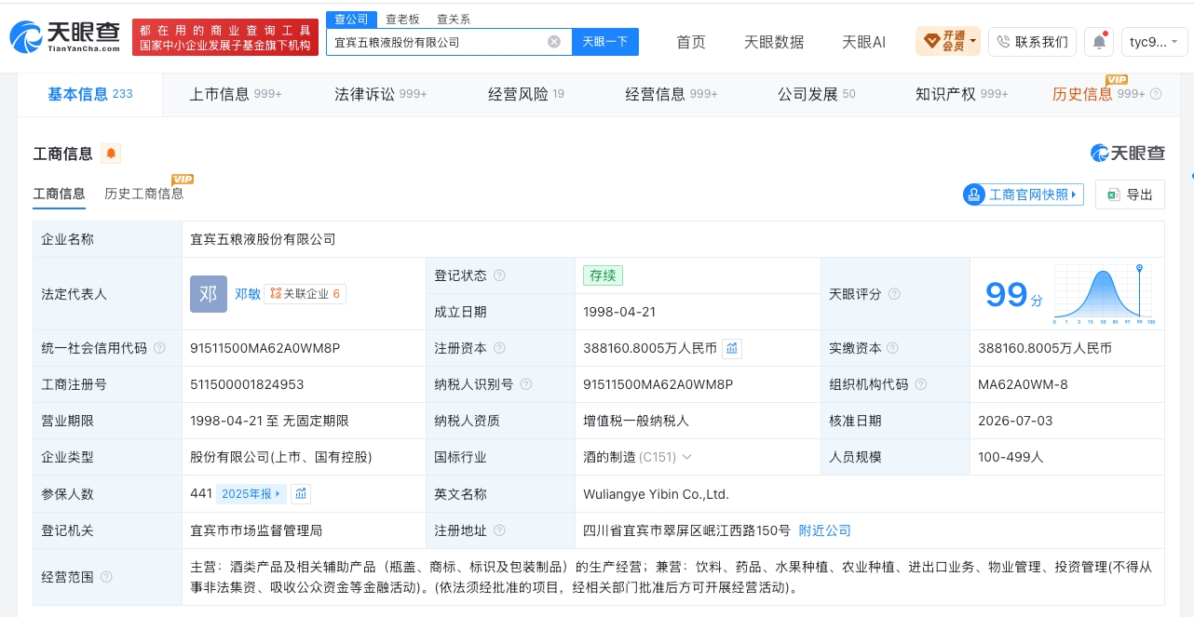Expand the 开通会员 membership dropdown

tap(948, 42)
